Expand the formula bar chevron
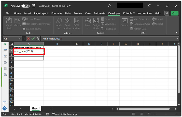Image resolution: width=182 pixels, height=117 pixels. click(177, 39)
